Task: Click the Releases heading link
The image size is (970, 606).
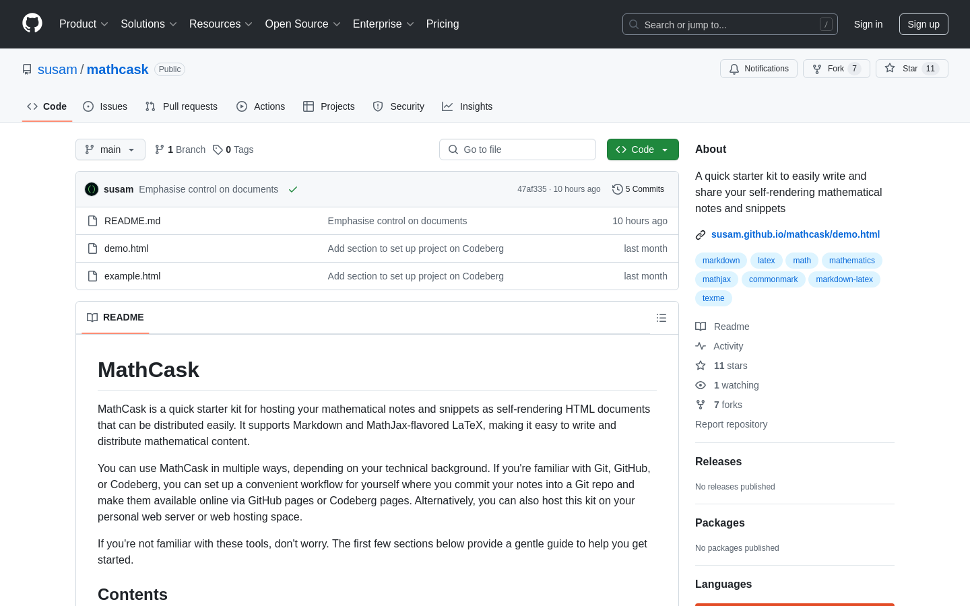Action: (718, 461)
